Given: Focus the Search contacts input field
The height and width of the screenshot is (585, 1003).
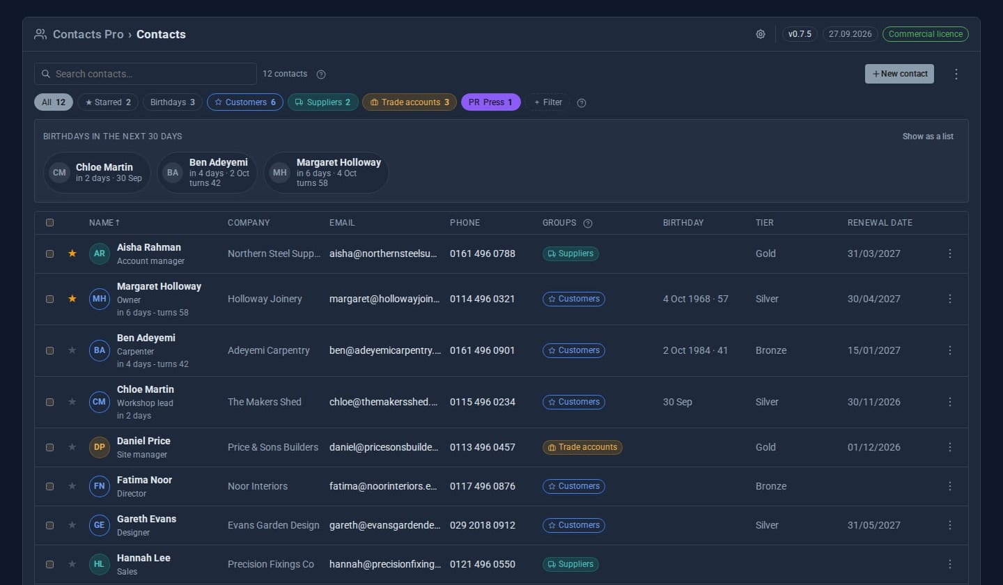Looking at the screenshot, I should [146, 74].
